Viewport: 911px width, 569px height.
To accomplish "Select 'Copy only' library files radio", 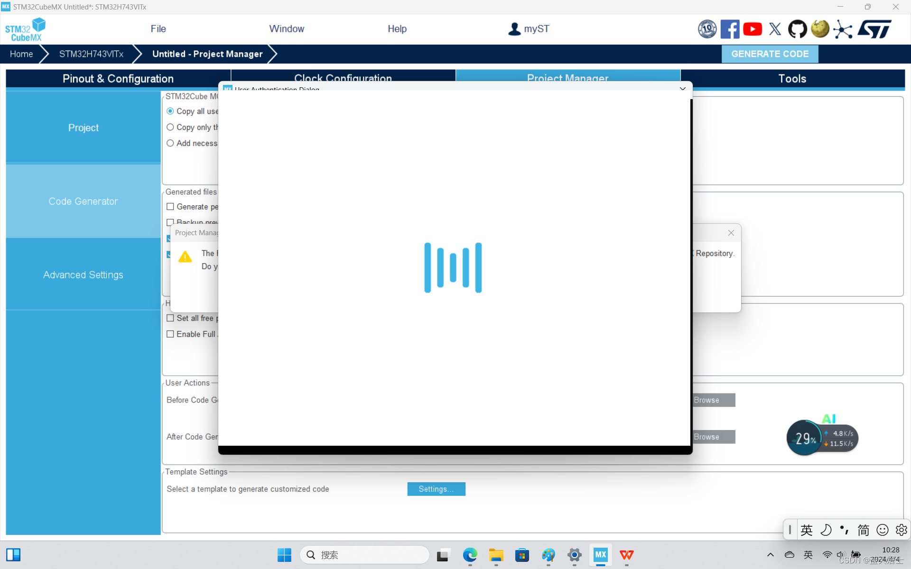I will pyautogui.click(x=170, y=127).
